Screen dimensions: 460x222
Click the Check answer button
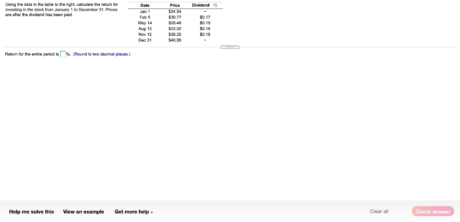(x=433, y=212)
